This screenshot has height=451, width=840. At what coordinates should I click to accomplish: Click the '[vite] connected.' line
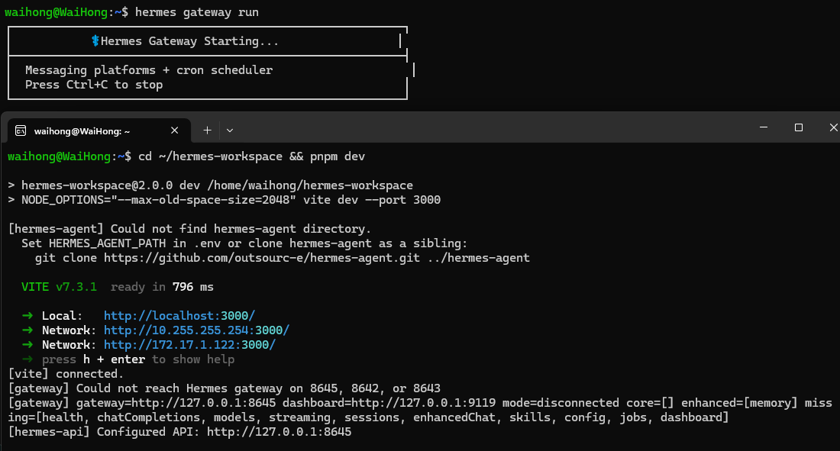66,373
